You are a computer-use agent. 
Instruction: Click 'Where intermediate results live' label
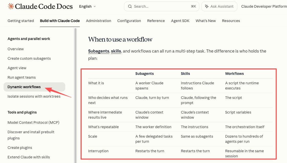[105, 115]
